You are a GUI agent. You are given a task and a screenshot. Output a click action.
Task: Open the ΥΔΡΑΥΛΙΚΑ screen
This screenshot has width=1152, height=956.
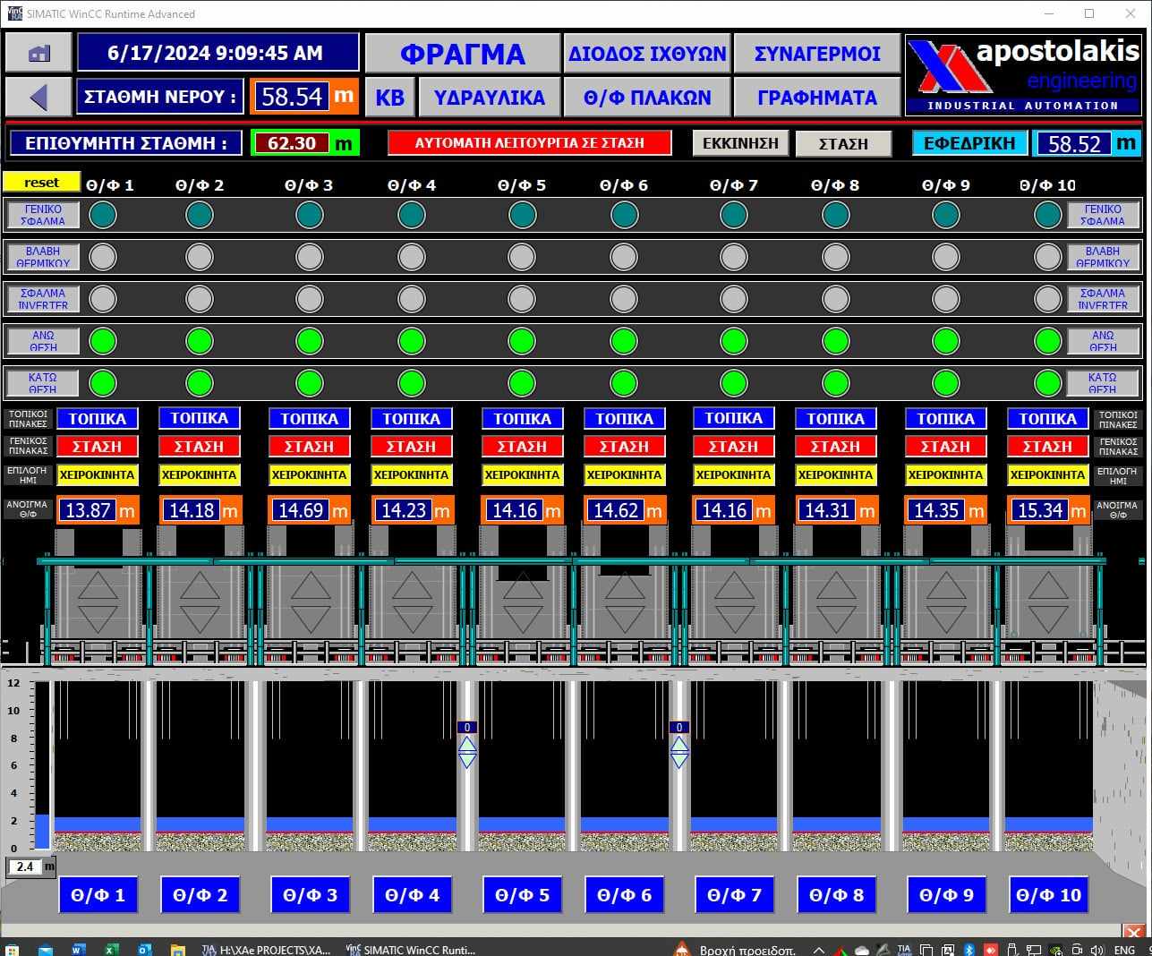pos(489,98)
